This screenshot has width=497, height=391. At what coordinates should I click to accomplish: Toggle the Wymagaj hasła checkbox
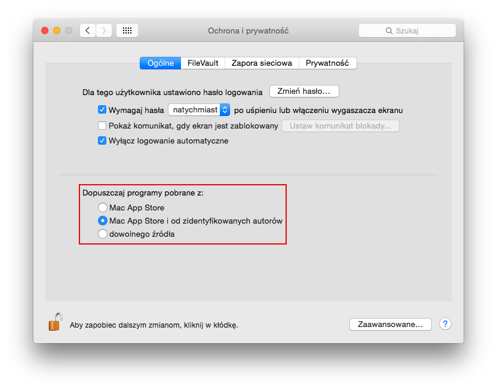coord(102,110)
